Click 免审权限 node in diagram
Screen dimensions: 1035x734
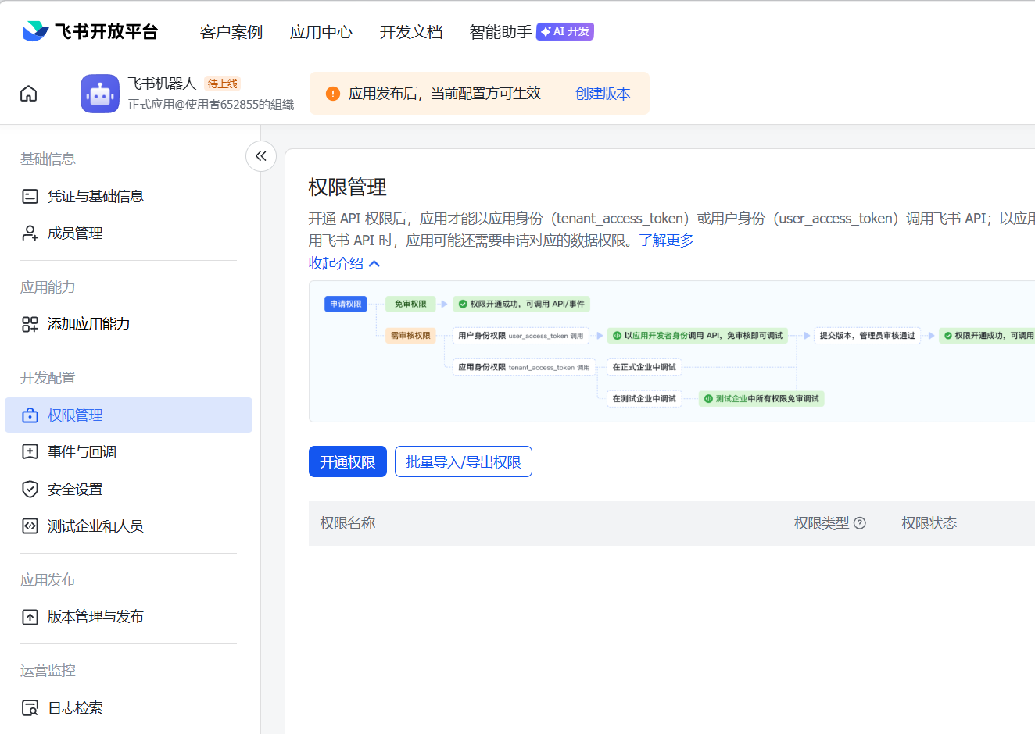pyautogui.click(x=410, y=304)
